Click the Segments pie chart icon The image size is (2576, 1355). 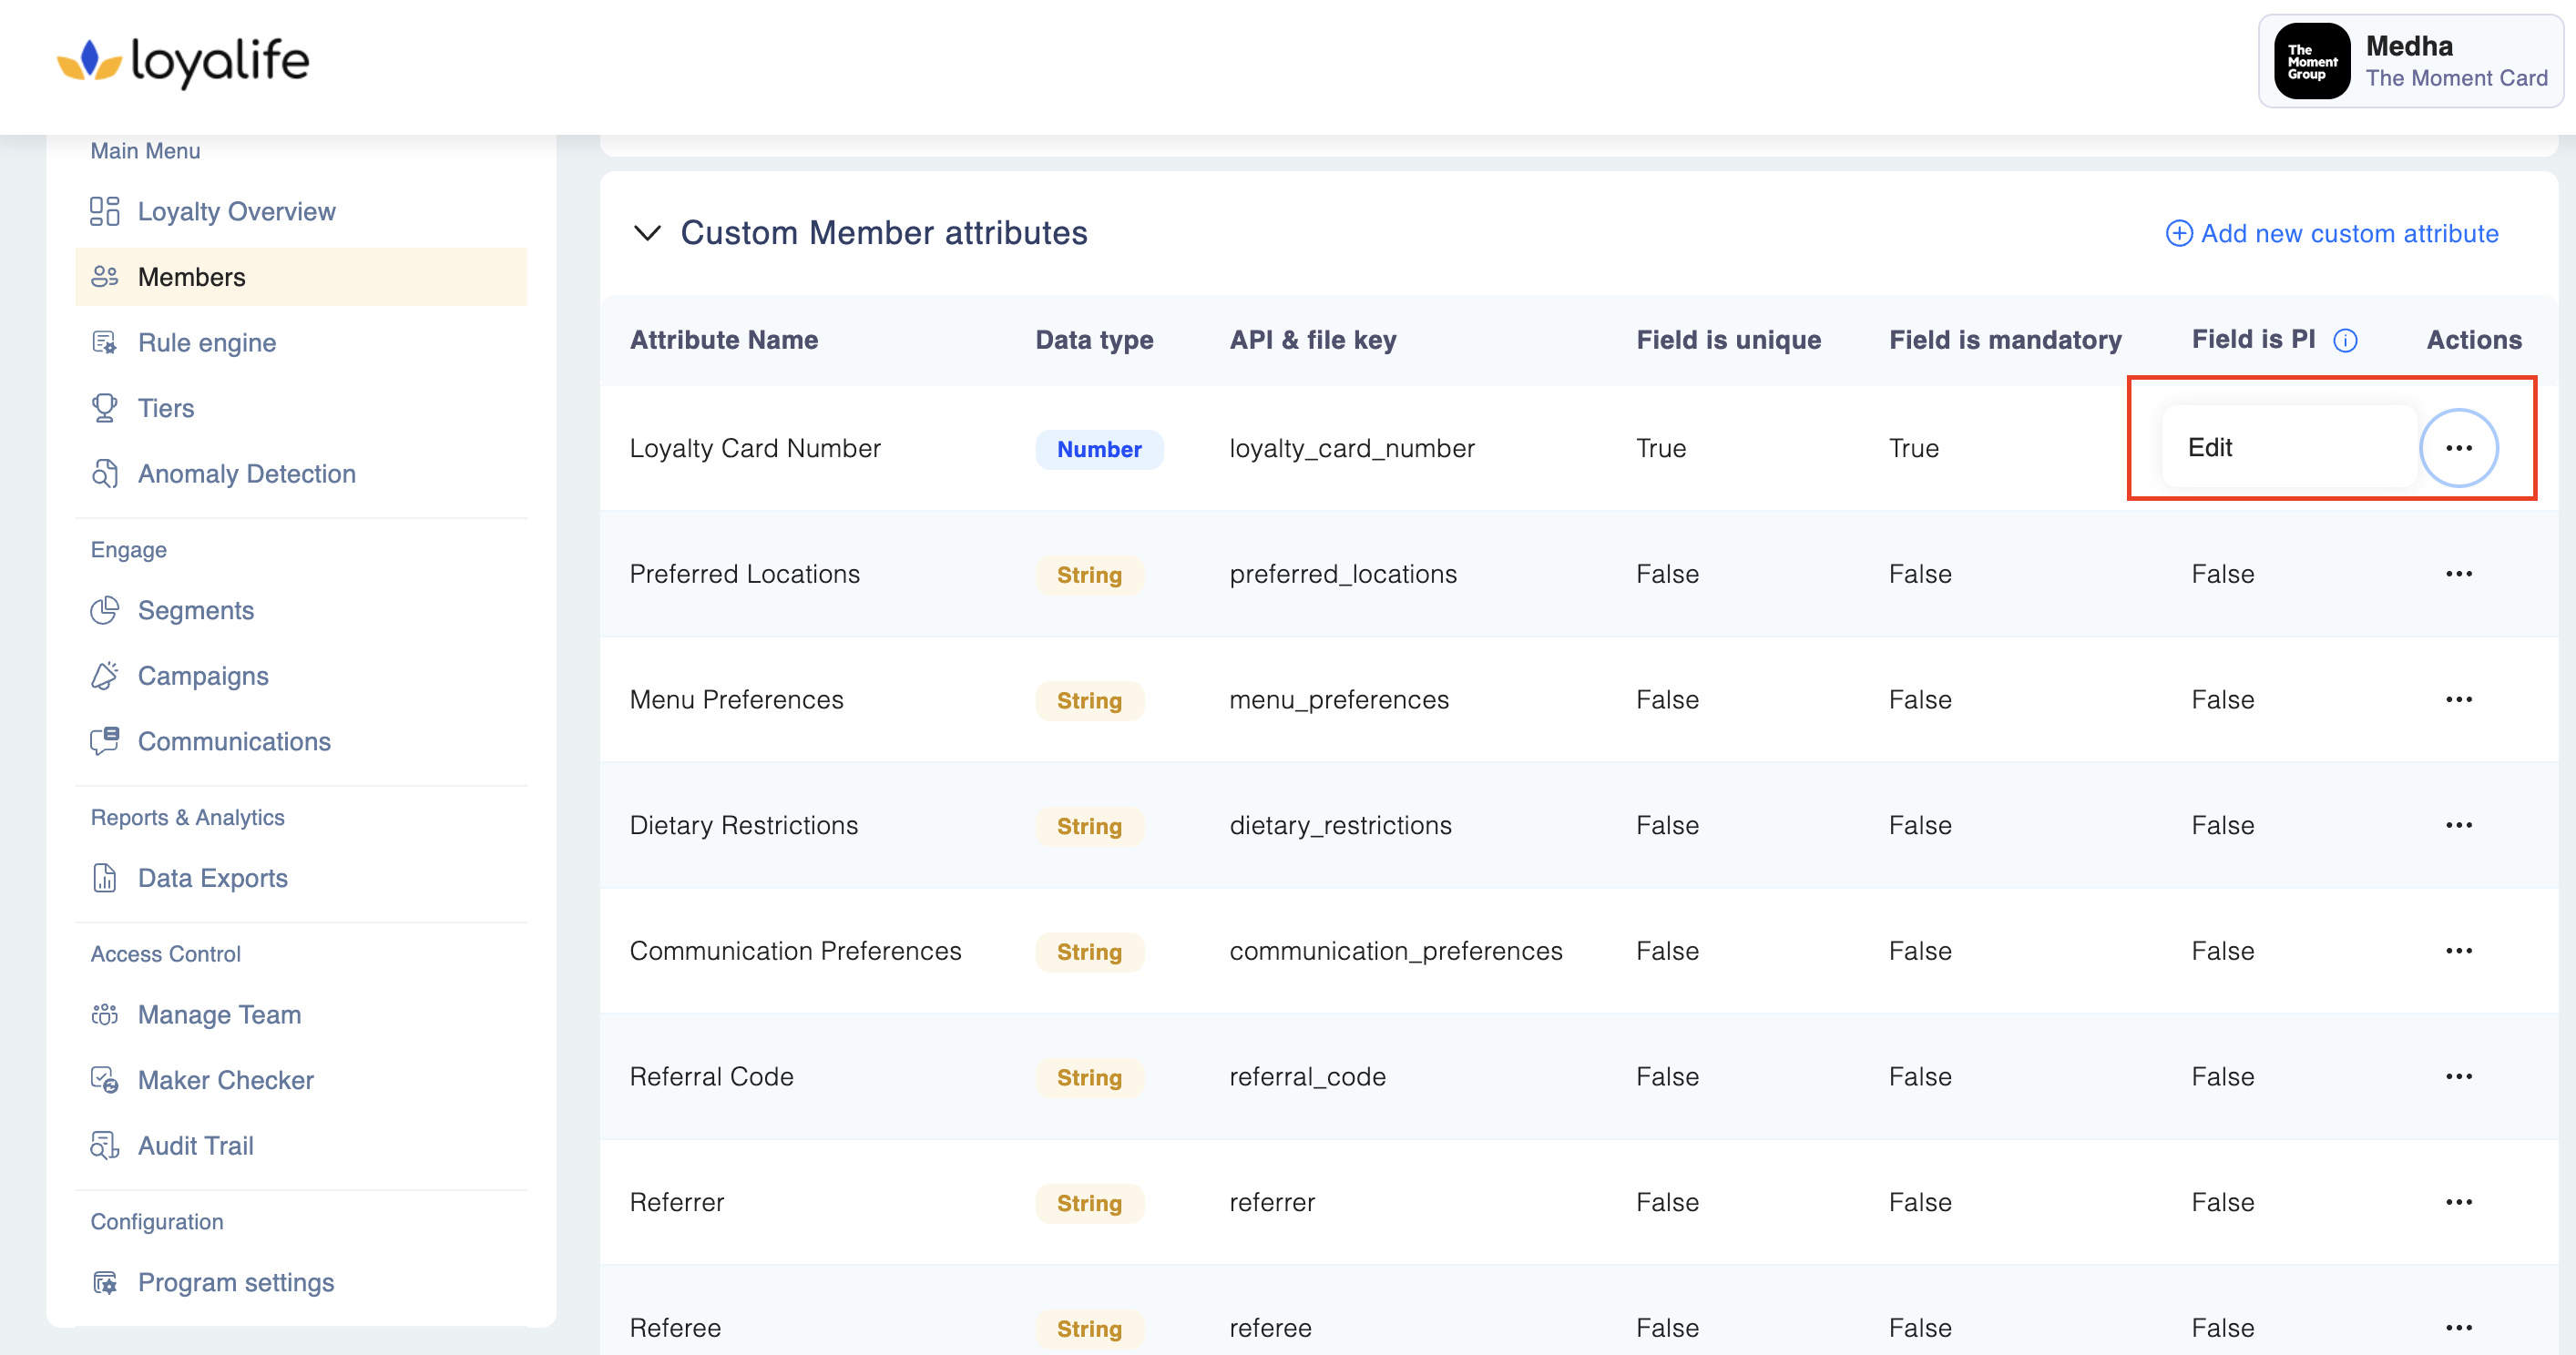[104, 610]
